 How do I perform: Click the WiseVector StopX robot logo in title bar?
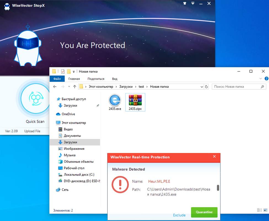[x=7, y=7]
